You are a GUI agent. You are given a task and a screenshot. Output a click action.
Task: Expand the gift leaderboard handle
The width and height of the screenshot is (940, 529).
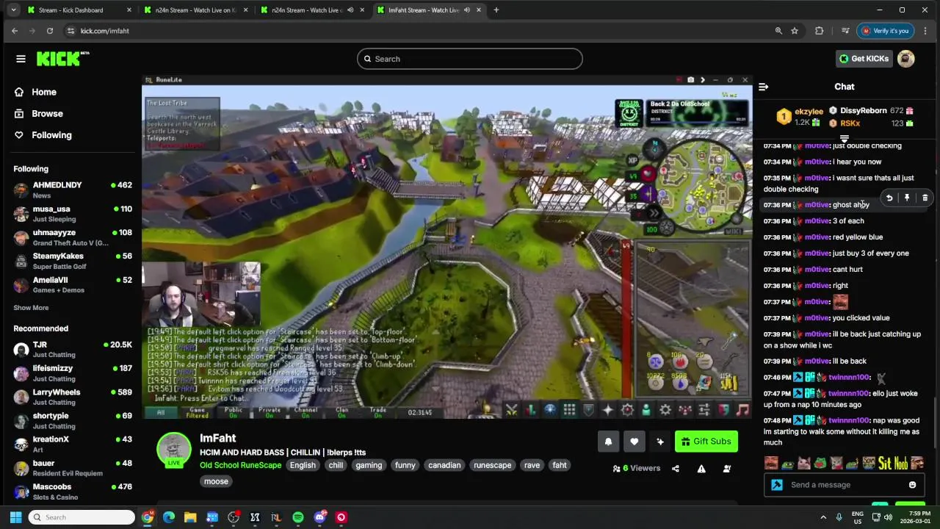tap(845, 139)
